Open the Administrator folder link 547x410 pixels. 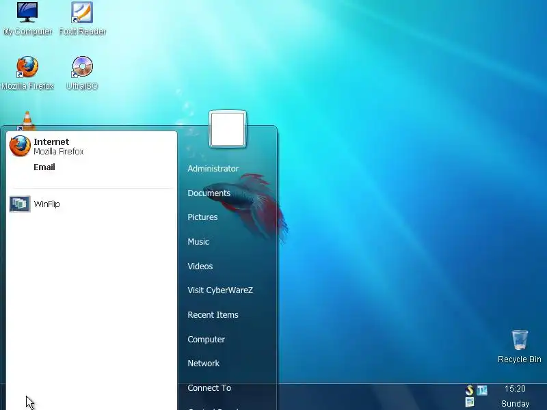[x=213, y=168]
